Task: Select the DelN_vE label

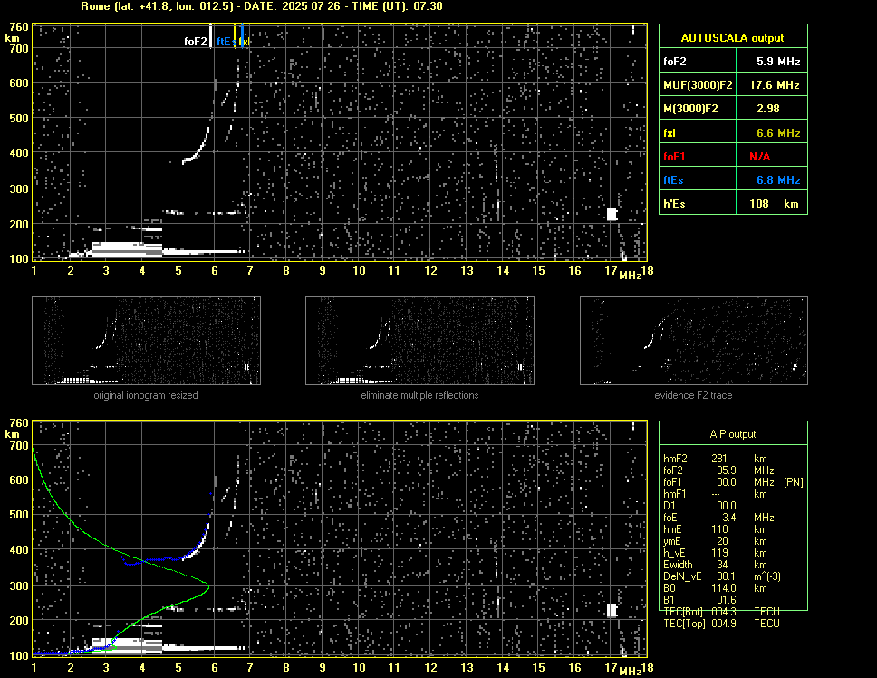Action: tap(682, 576)
